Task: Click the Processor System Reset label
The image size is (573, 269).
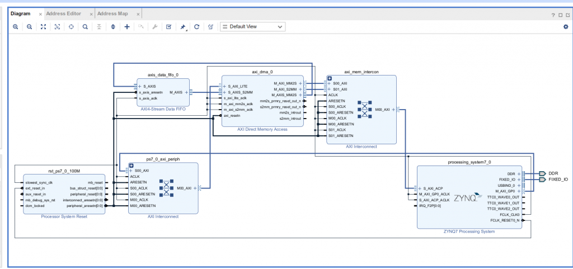Action: [64, 216]
